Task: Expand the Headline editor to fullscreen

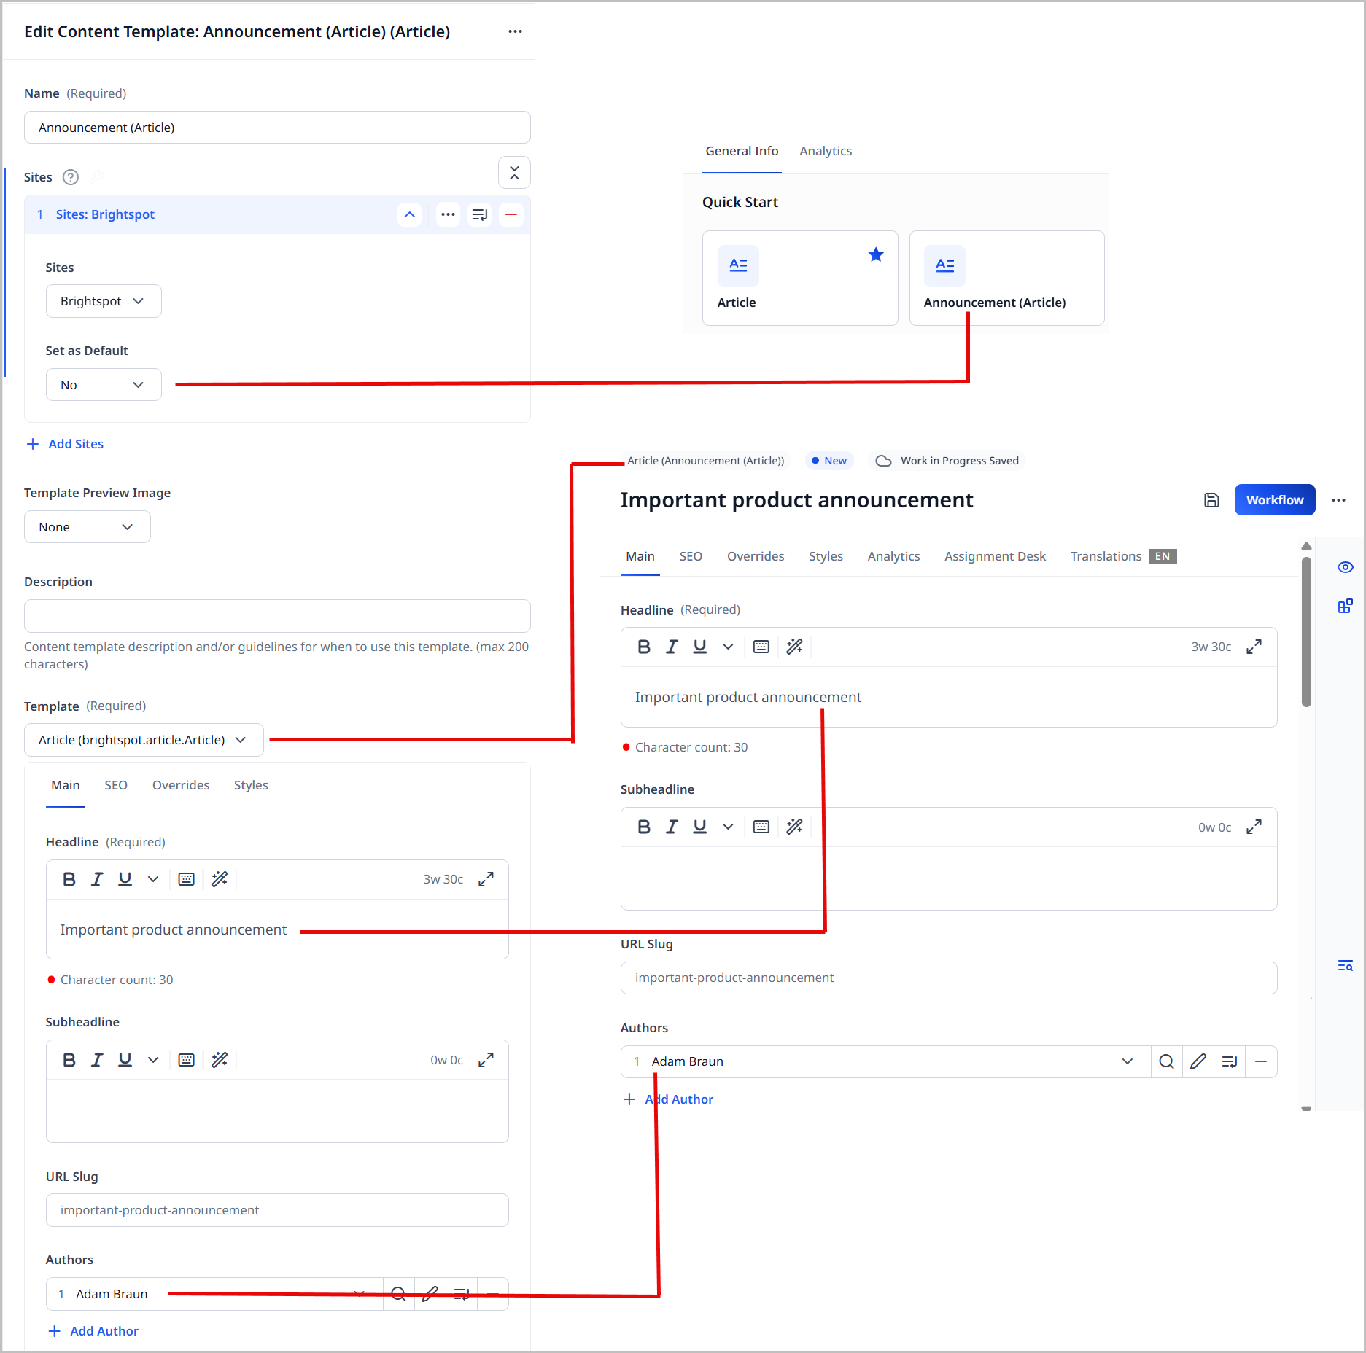Action: tap(1254, 647)
